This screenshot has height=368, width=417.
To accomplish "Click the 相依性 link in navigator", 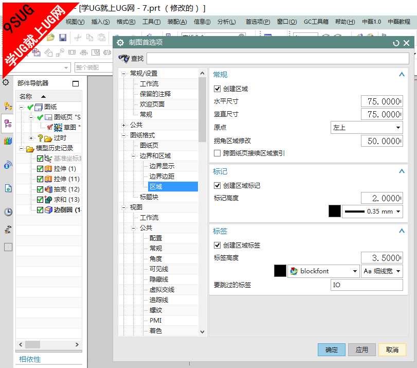I will pos(30,359).
